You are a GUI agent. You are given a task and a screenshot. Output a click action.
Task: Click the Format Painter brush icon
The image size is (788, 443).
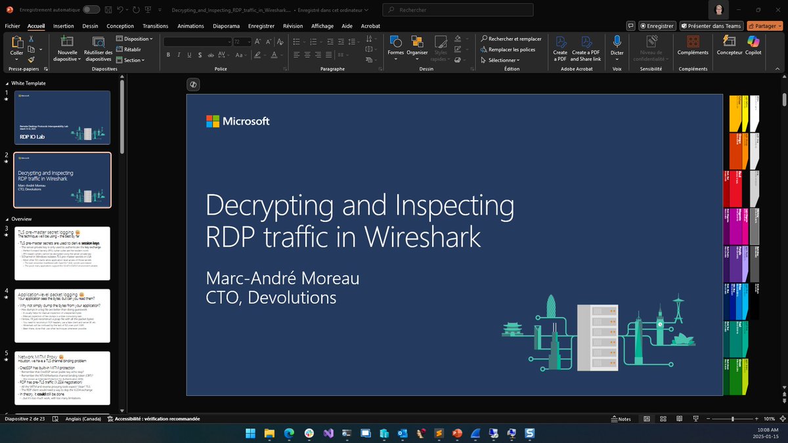(x=32, y=58)
